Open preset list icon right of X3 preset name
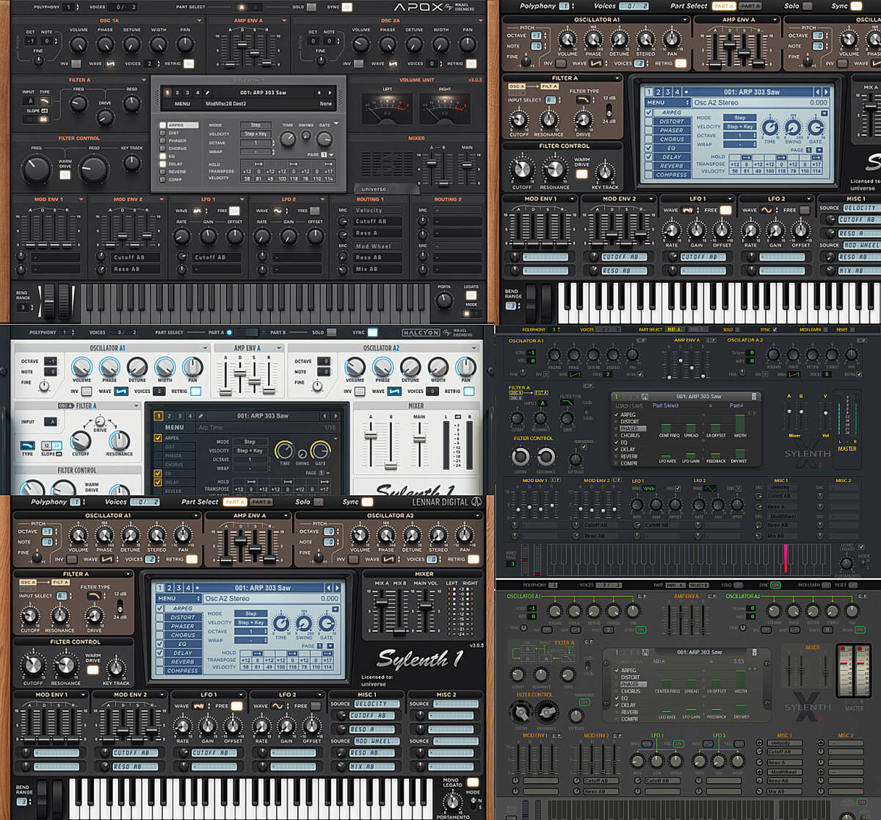This screenshot has width=881, height=820. point(753,397)
